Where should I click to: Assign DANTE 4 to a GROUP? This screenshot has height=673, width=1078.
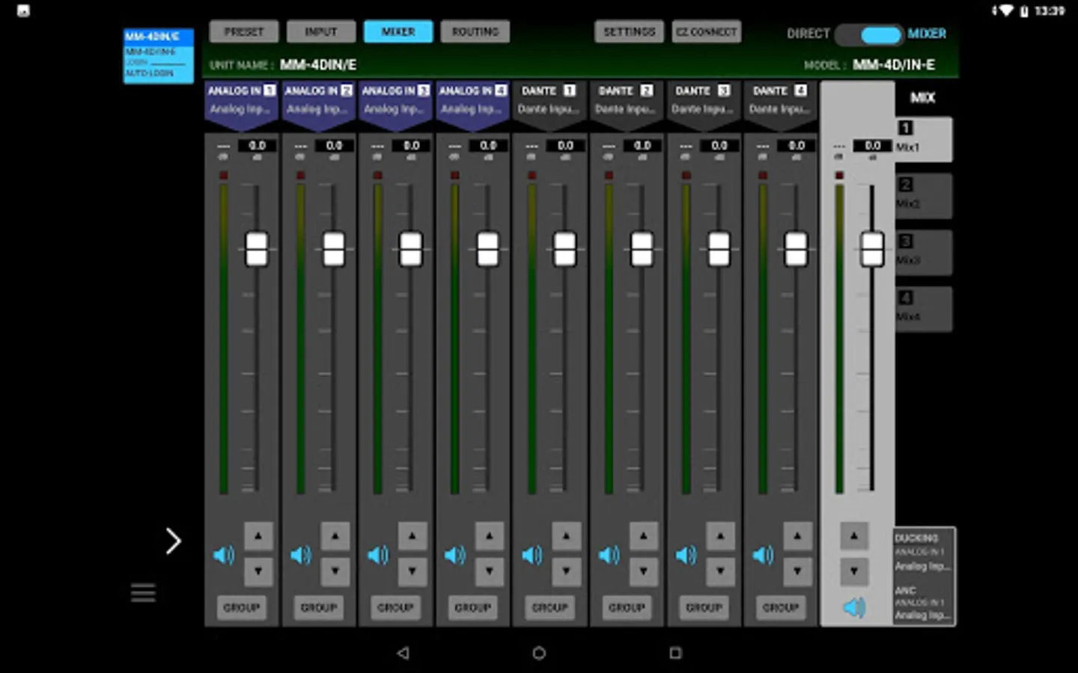point(782,607)
